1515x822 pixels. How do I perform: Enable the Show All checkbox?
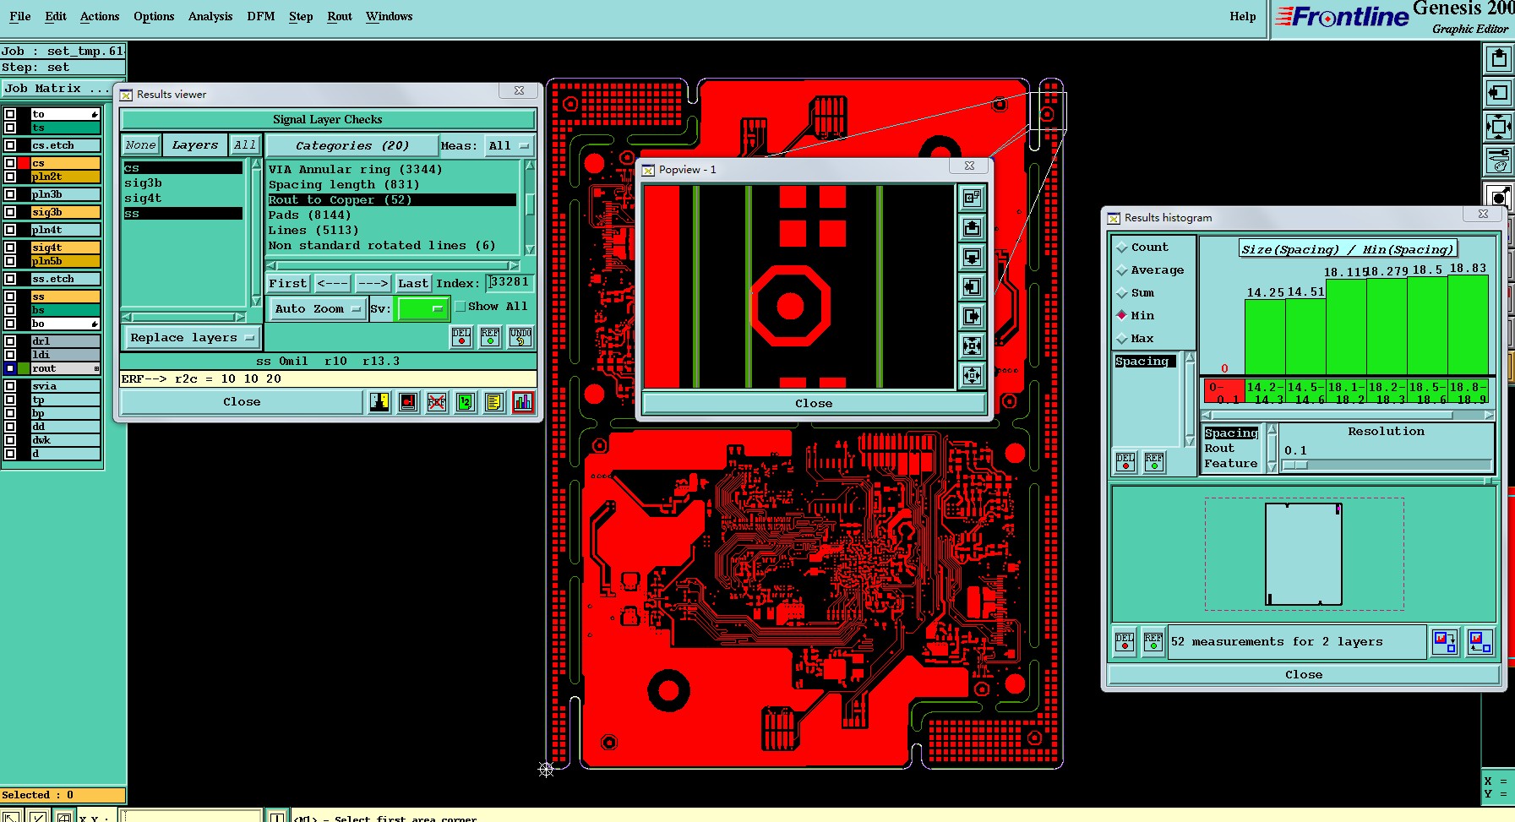[x=460, y=307]
